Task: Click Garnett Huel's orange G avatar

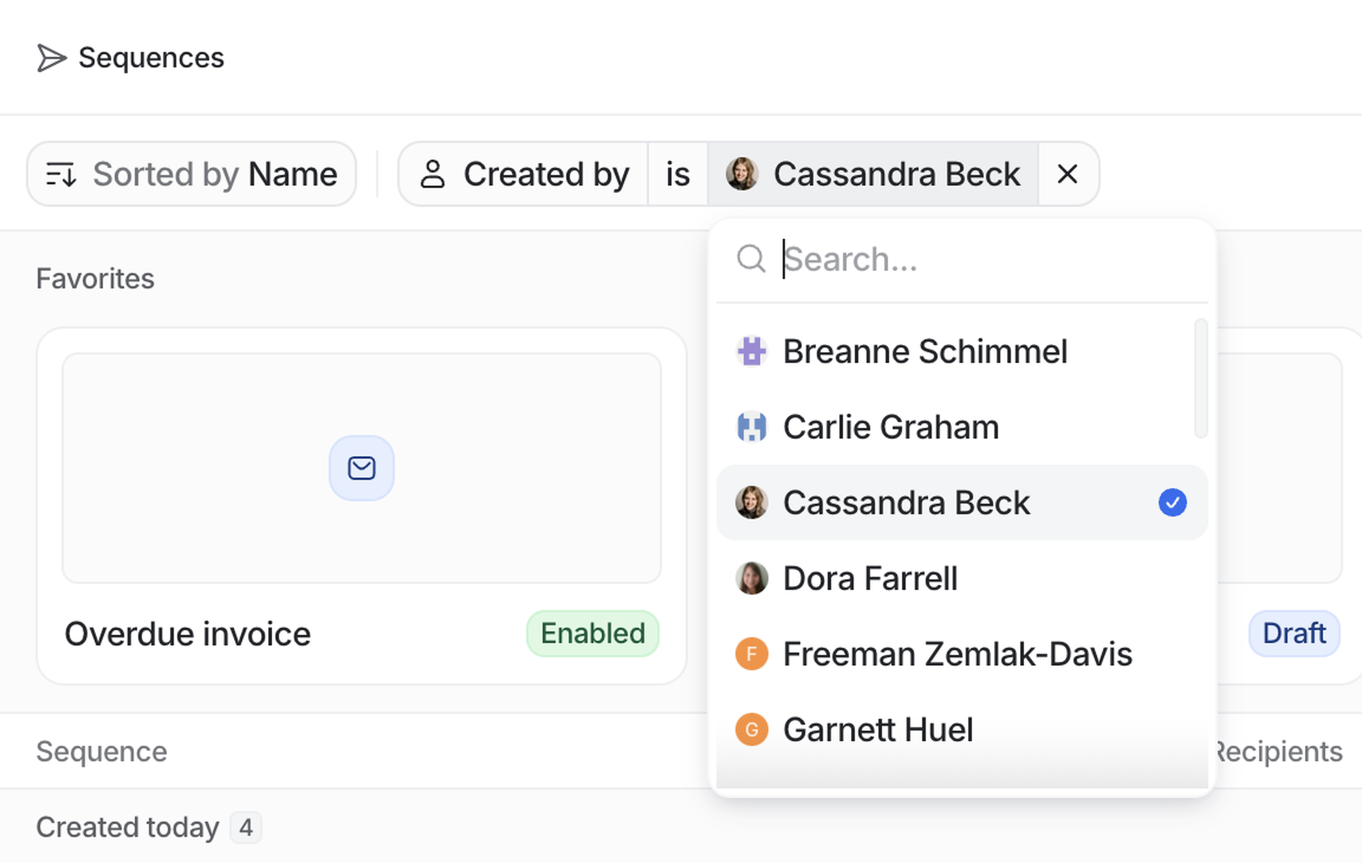Action: pos(752,730)
